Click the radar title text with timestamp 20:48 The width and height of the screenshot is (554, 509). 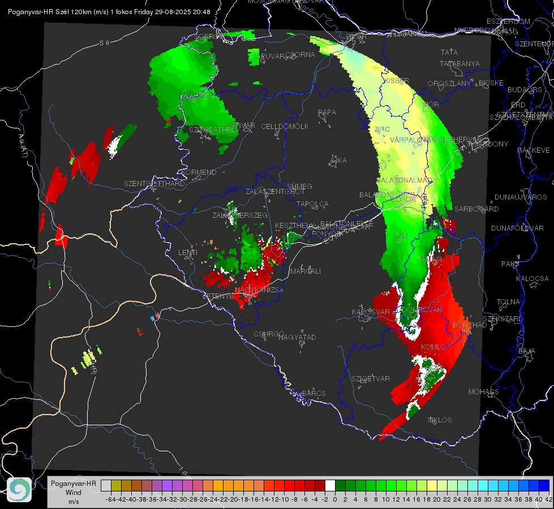[109, 12]
